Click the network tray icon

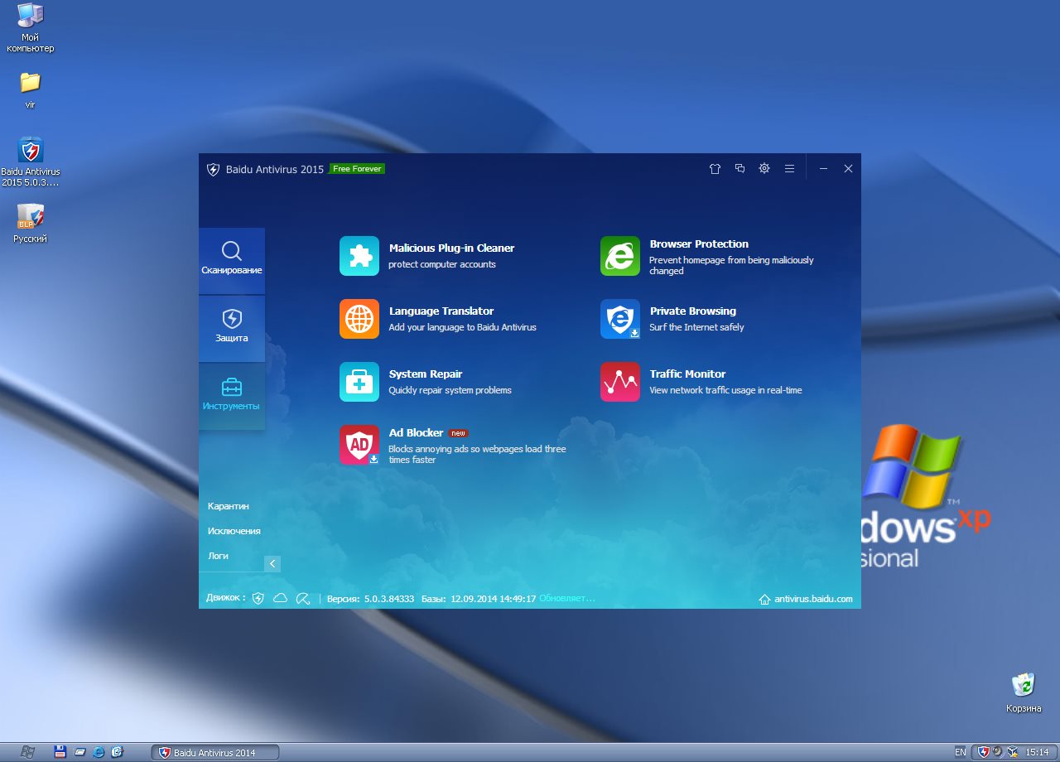point(1012,752)
